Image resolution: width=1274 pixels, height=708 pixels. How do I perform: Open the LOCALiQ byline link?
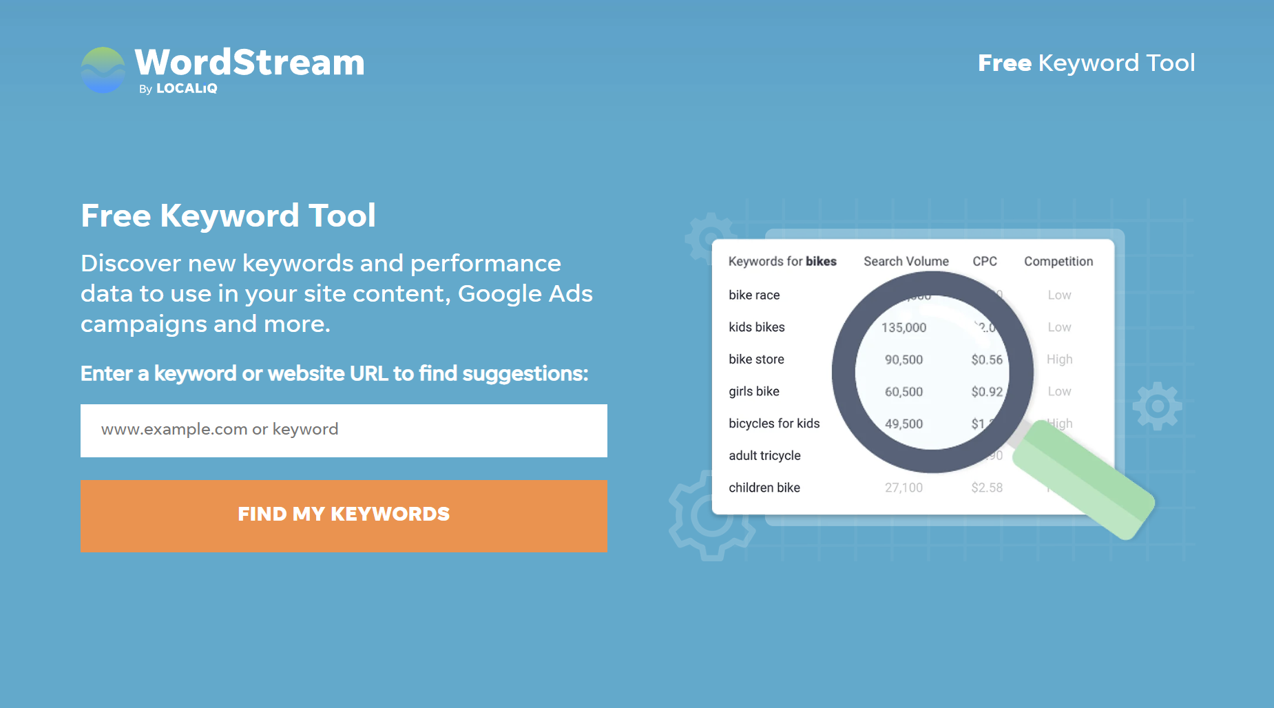point(178,89)
